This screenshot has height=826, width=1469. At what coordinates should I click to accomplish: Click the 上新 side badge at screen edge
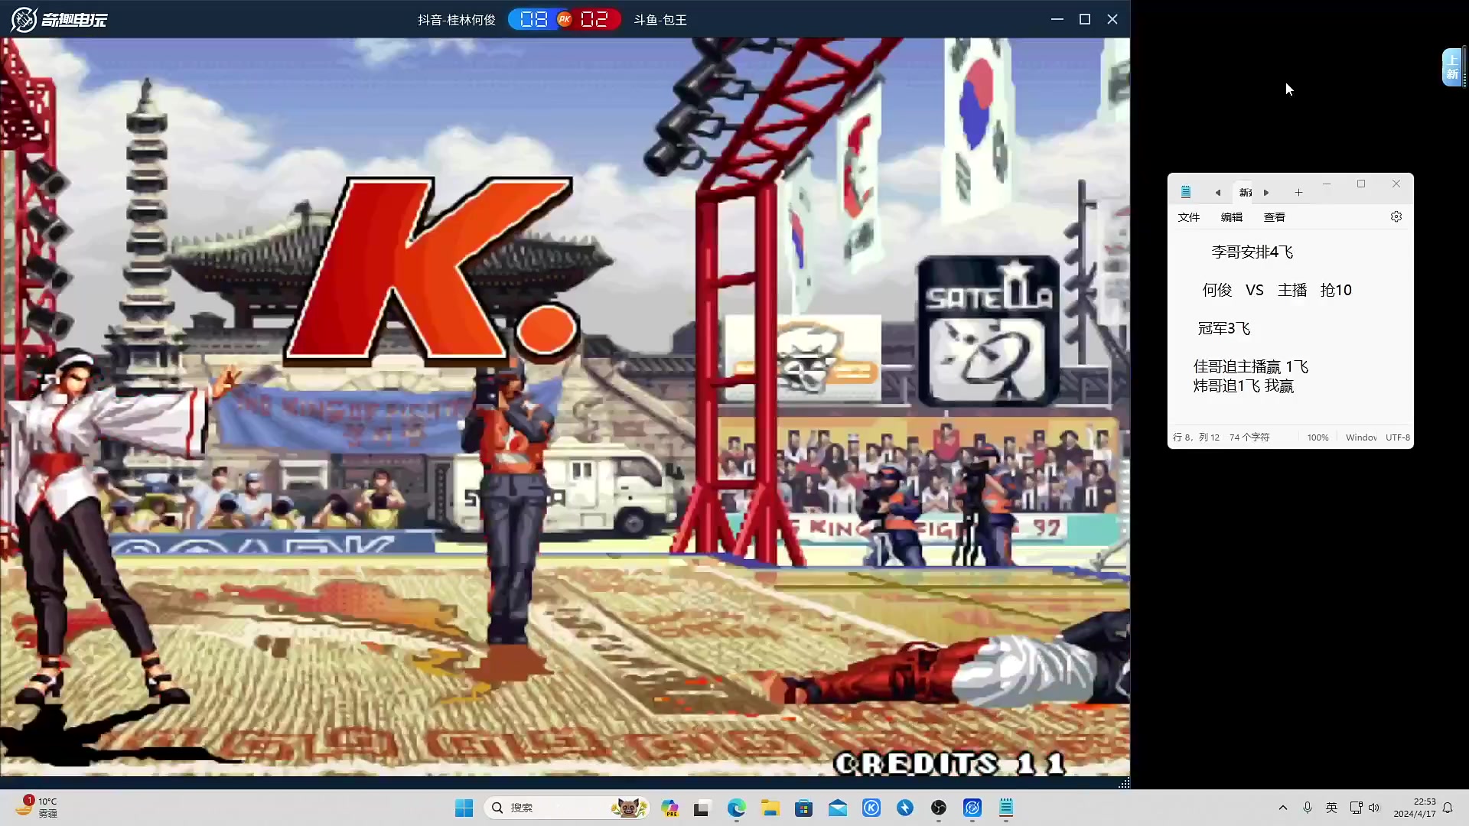(x=1452, y=67)
